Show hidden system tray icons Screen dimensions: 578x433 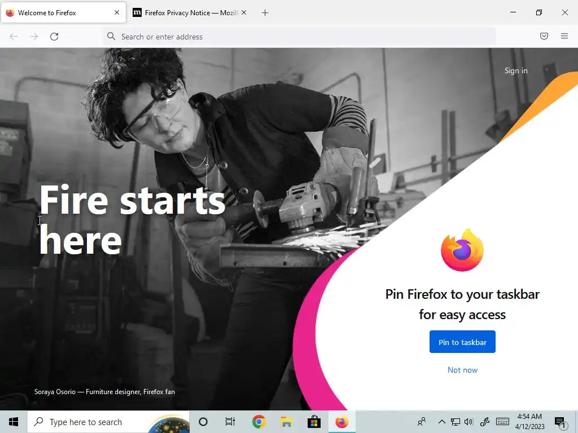[x=441, y=422]
